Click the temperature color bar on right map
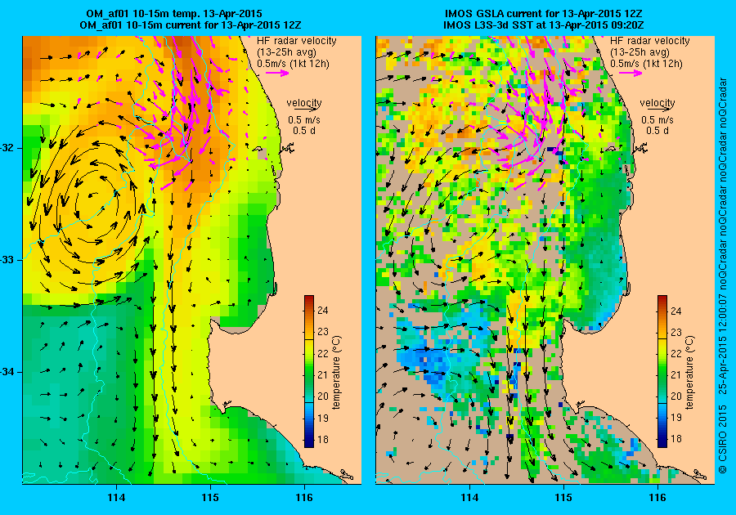The width and height of the screenshot is (736, 515). (x=662, y=371)
